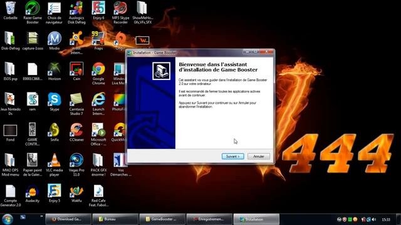
Task: Select the Razer Game Booster desktop icon
Action: coord(33,12)
